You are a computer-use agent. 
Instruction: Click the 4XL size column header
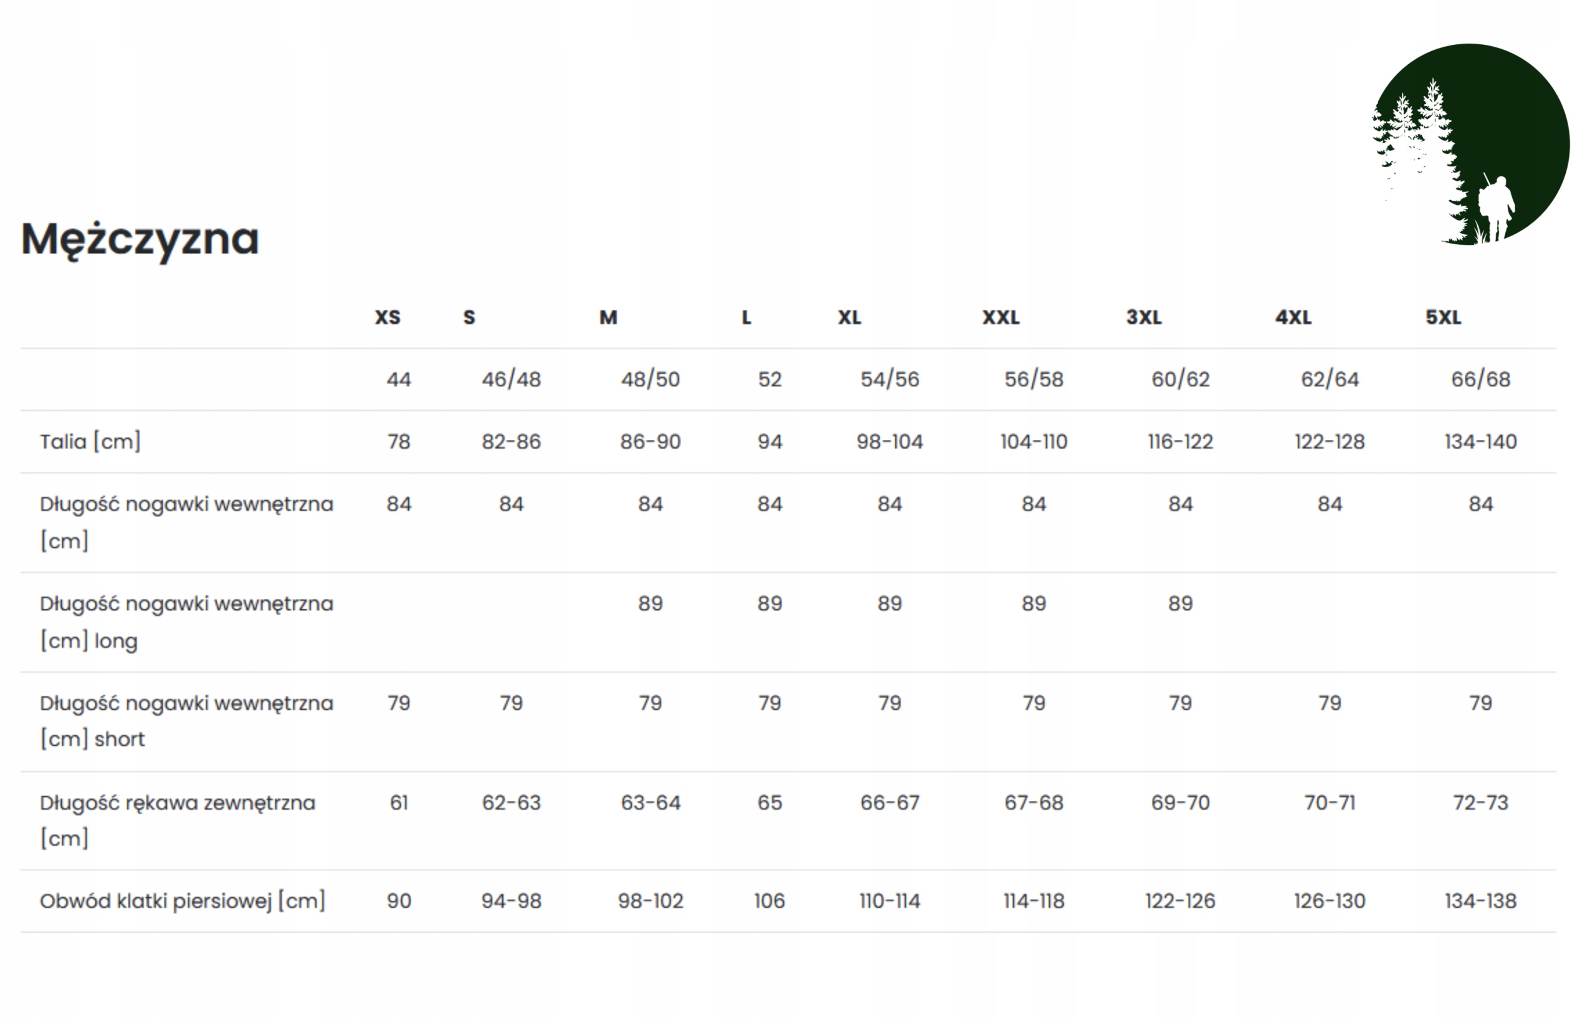click(1293, 317)
